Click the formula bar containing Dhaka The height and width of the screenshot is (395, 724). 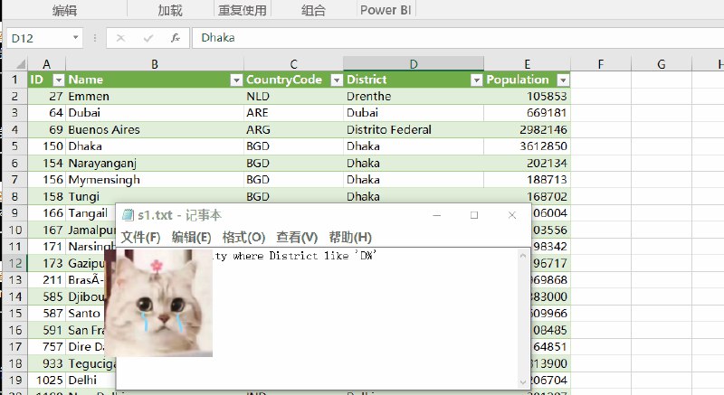457,38
